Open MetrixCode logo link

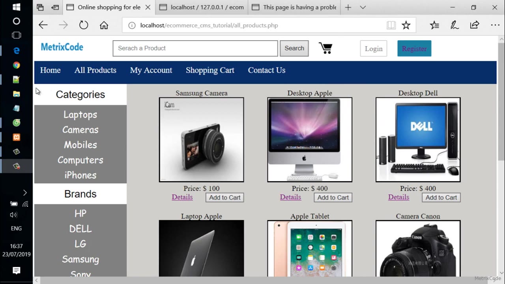point(62,47)
